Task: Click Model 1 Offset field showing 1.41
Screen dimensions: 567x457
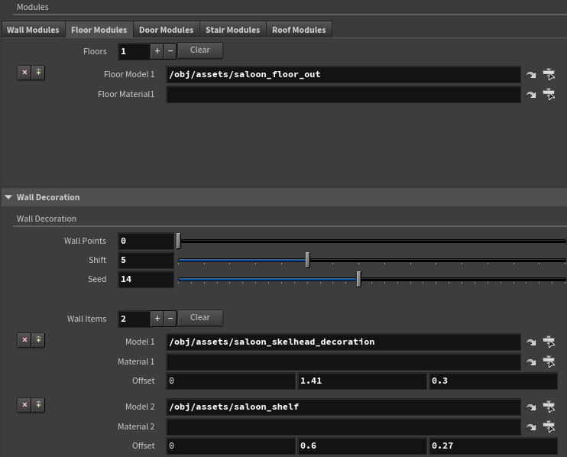Action: [x=362, y=381]
